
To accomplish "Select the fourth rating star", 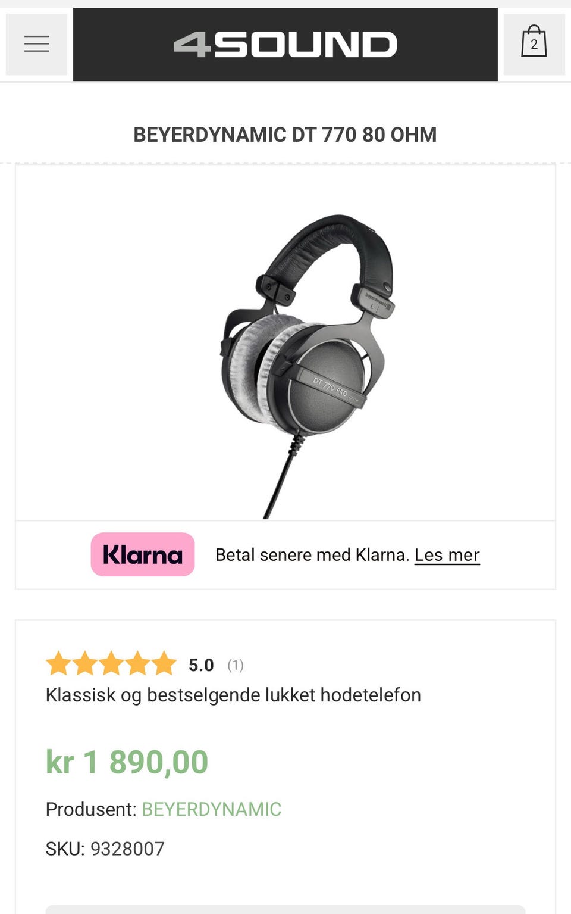I will [137, 663].
